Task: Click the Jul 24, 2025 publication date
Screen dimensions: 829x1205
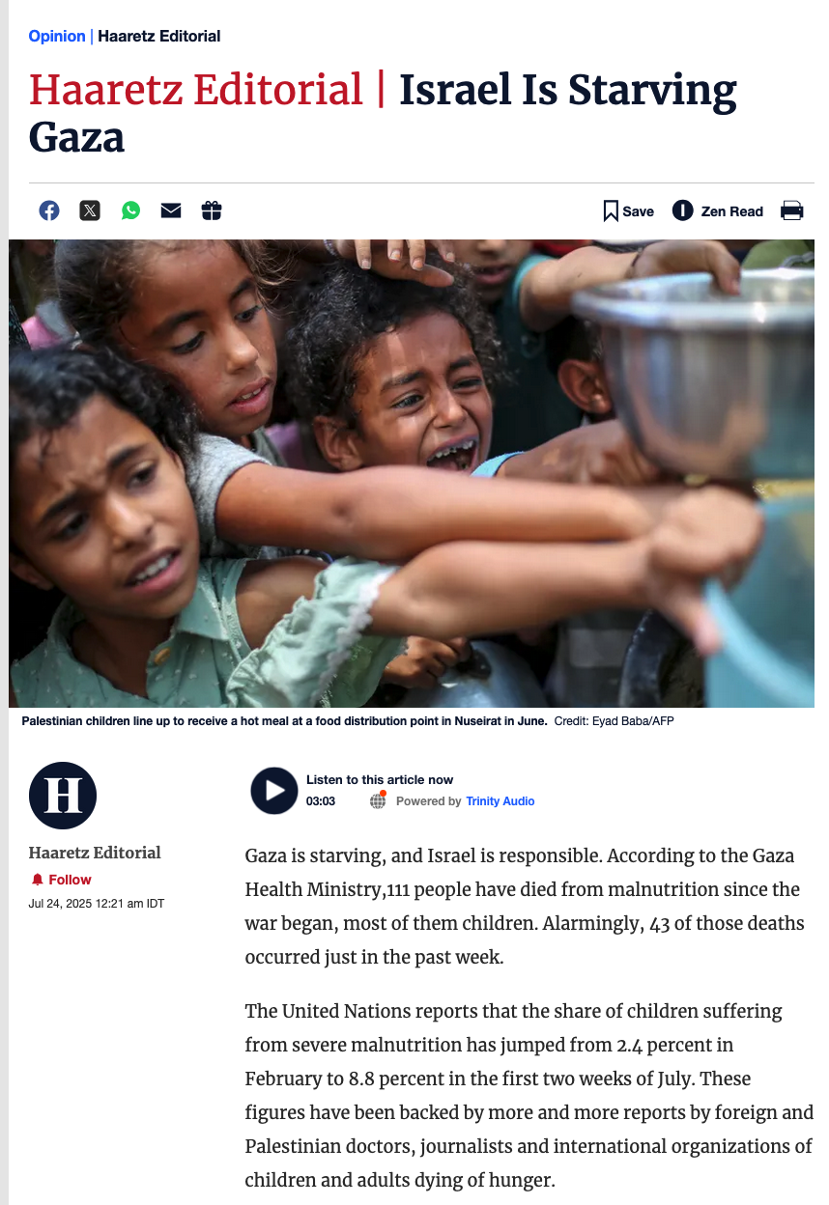Action: 97,904
